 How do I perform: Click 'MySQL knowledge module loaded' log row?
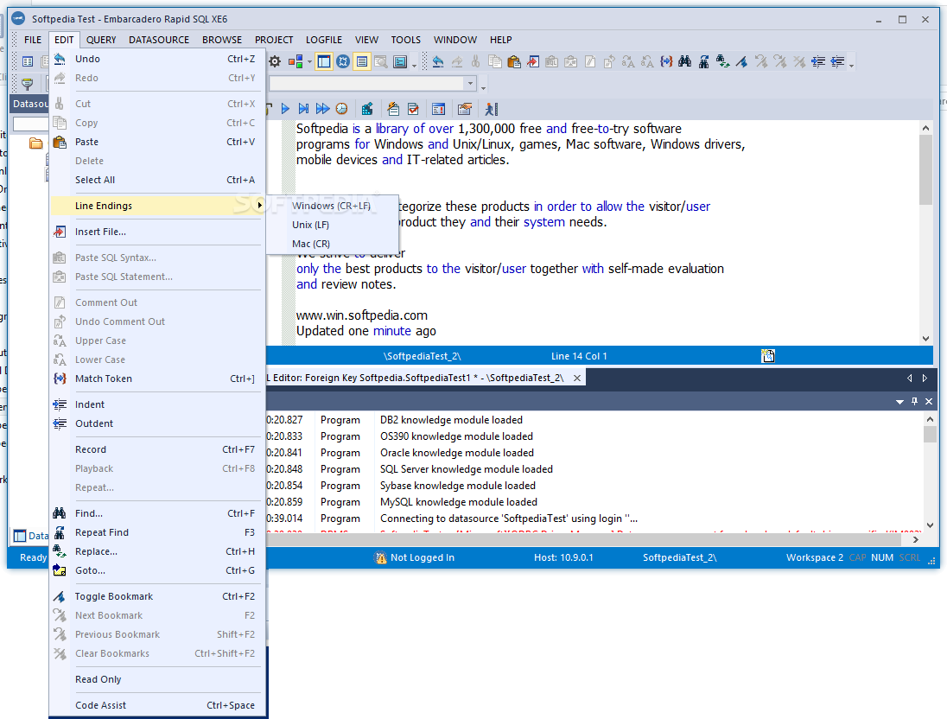(x=594, y=502)
